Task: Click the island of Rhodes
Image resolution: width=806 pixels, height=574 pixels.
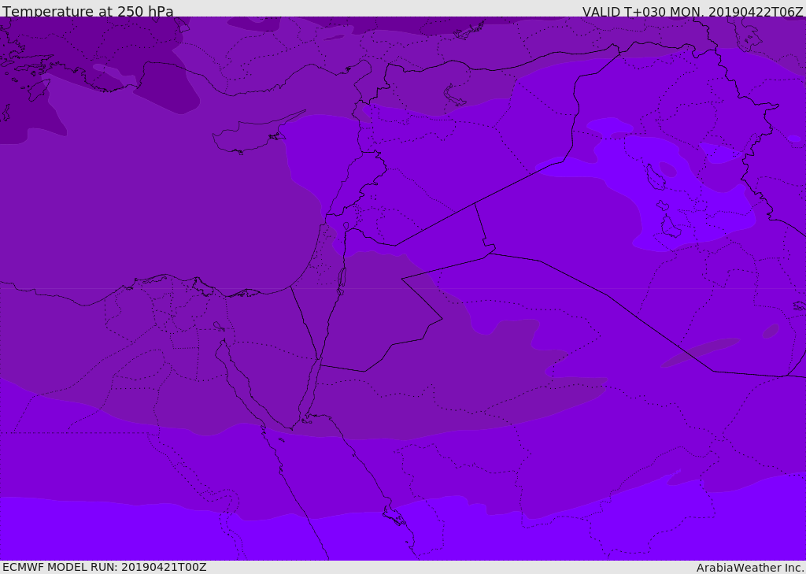Action: click(x=39, y=90)
